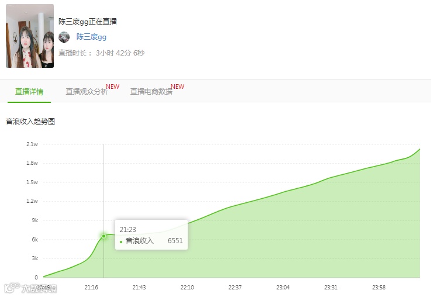
Task: Click the 3k y-axis label
Action: (35, 258)
